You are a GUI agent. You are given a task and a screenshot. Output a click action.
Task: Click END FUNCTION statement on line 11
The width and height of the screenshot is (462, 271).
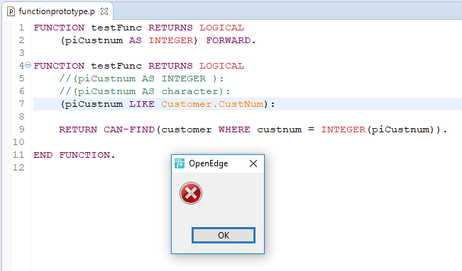pos(74,155)
